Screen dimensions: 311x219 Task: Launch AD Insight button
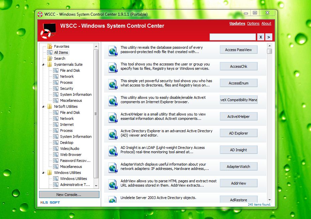(239, 150)
